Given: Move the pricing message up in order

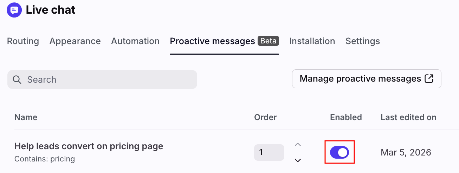Looking at the screenshot, I should click(x=298, y=144).
